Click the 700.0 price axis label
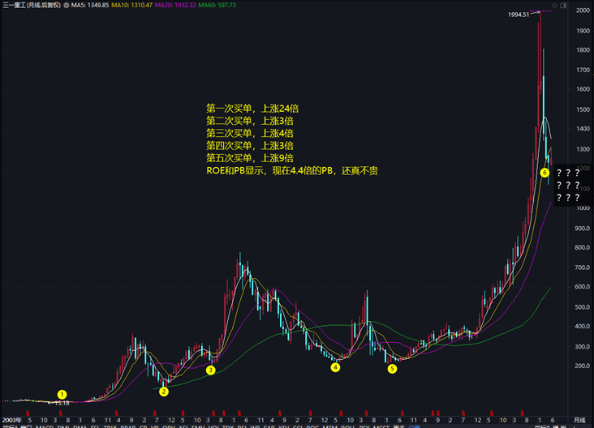Screen dimensions: 594x428 pyautogui.click(x=583, y=267)
